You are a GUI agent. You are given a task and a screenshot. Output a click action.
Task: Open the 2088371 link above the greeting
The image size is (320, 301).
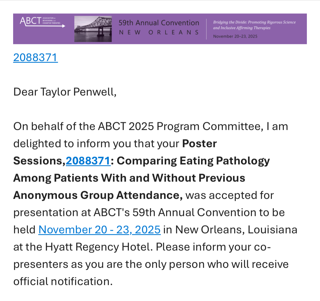(36, 58)
